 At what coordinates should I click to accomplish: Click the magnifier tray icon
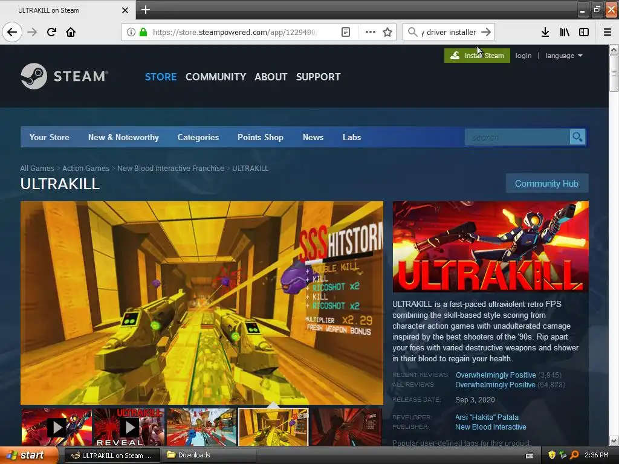coord(574,455)
